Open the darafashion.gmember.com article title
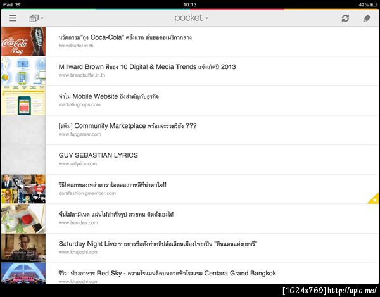The width and height of the screenshot is (380, 297). 113,185
